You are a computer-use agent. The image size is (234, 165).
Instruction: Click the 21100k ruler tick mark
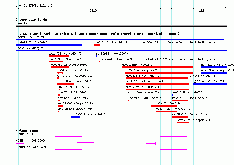click(95, 8)
